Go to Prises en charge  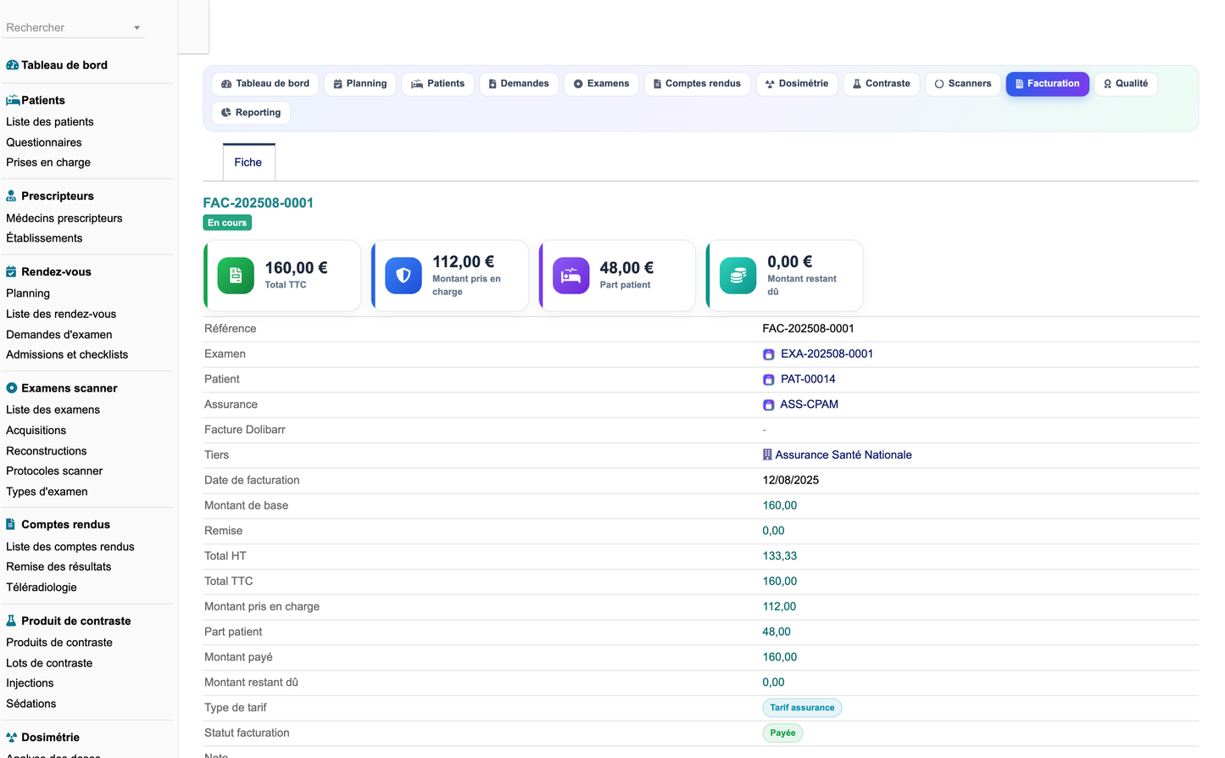coord(48,163)
